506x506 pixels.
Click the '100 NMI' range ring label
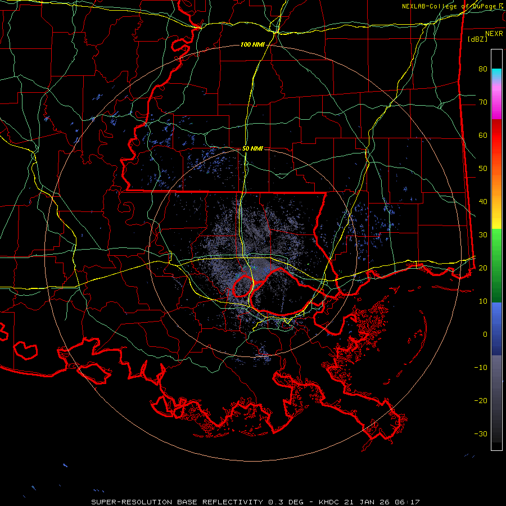252,44
